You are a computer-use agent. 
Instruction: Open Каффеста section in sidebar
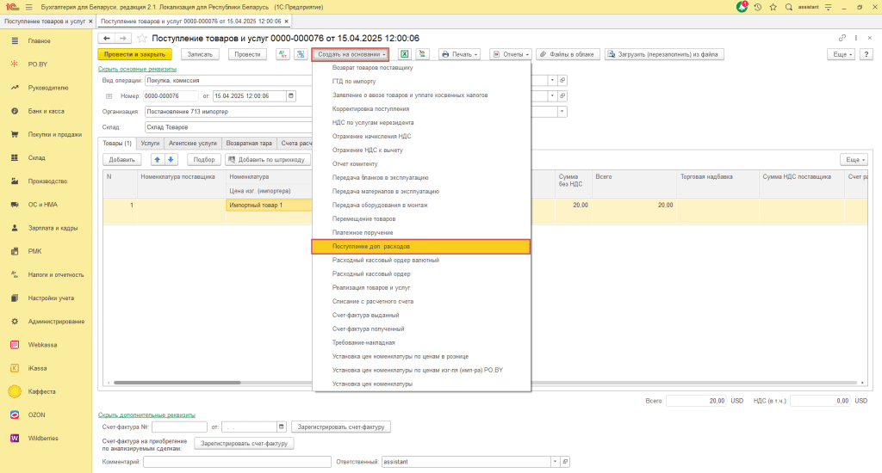tap(41, 391)
